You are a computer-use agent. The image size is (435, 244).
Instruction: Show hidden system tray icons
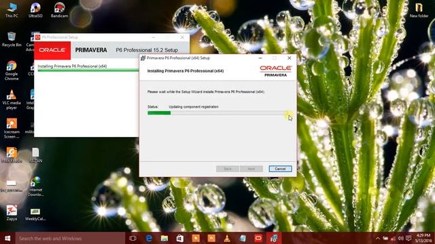click(x=378, y=238)
